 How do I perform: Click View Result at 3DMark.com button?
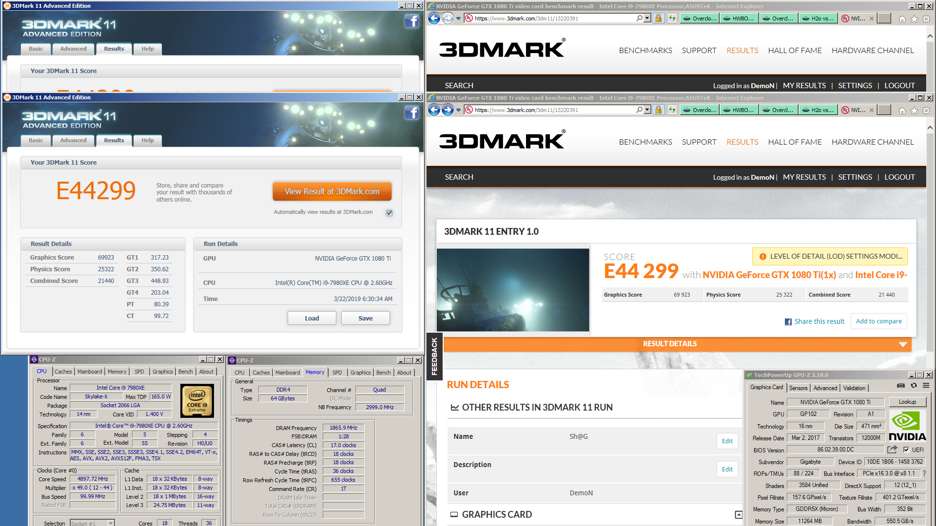(332, 191)
